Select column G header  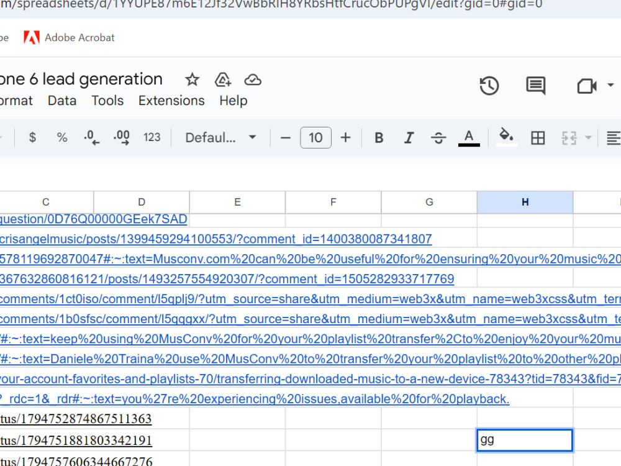pyautogui.click(x=429, y=202)
